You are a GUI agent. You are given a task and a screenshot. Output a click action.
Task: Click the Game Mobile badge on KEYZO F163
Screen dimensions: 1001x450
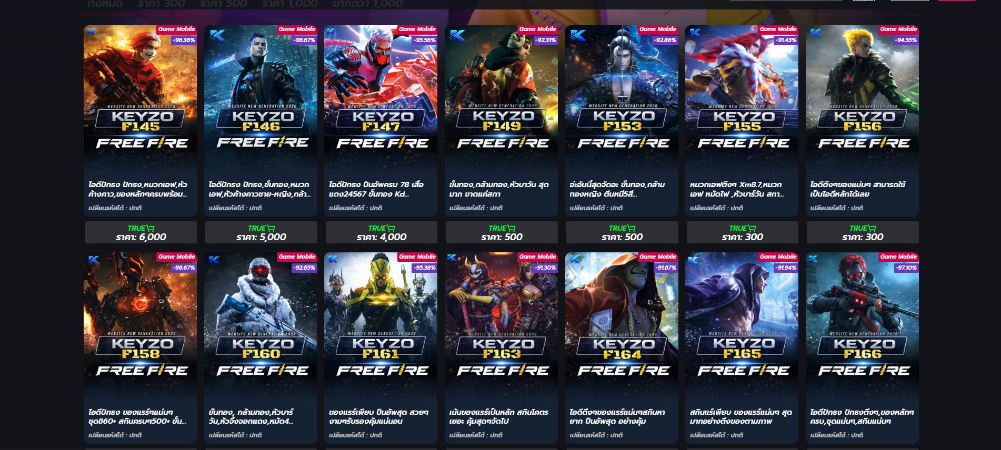click(x=537, y=257)
